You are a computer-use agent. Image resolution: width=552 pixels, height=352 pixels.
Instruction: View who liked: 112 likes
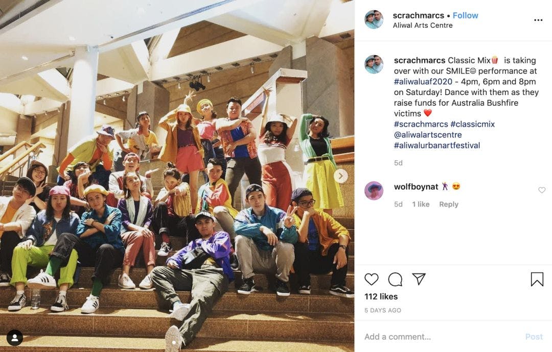[381, 296]
